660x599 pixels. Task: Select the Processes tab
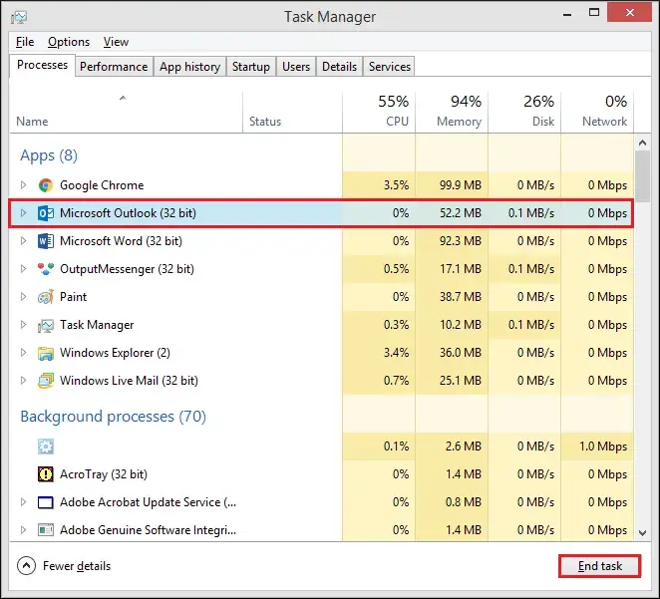click(42, 65)
